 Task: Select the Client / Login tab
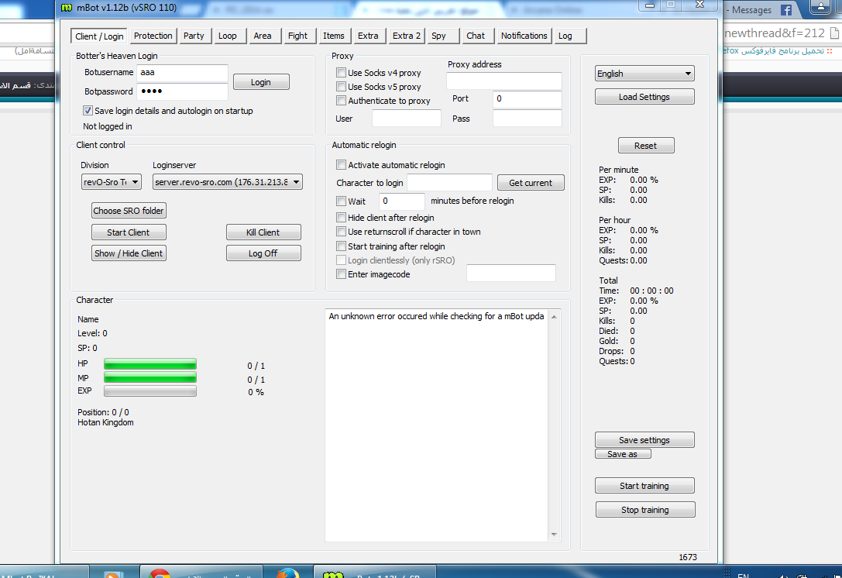point(99,36)
